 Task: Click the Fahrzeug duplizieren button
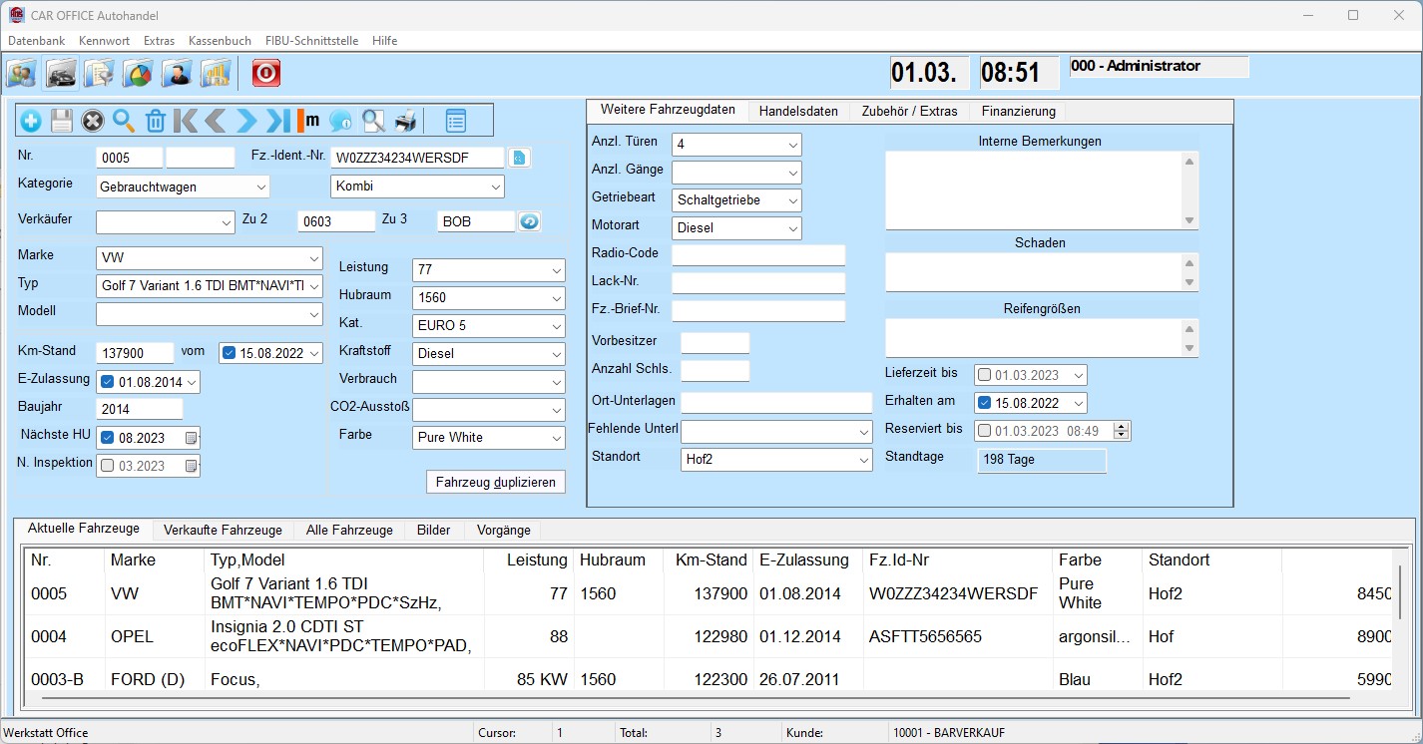point(496,482)
